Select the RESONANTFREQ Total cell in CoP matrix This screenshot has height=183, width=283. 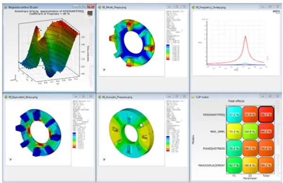coord(266,114)
